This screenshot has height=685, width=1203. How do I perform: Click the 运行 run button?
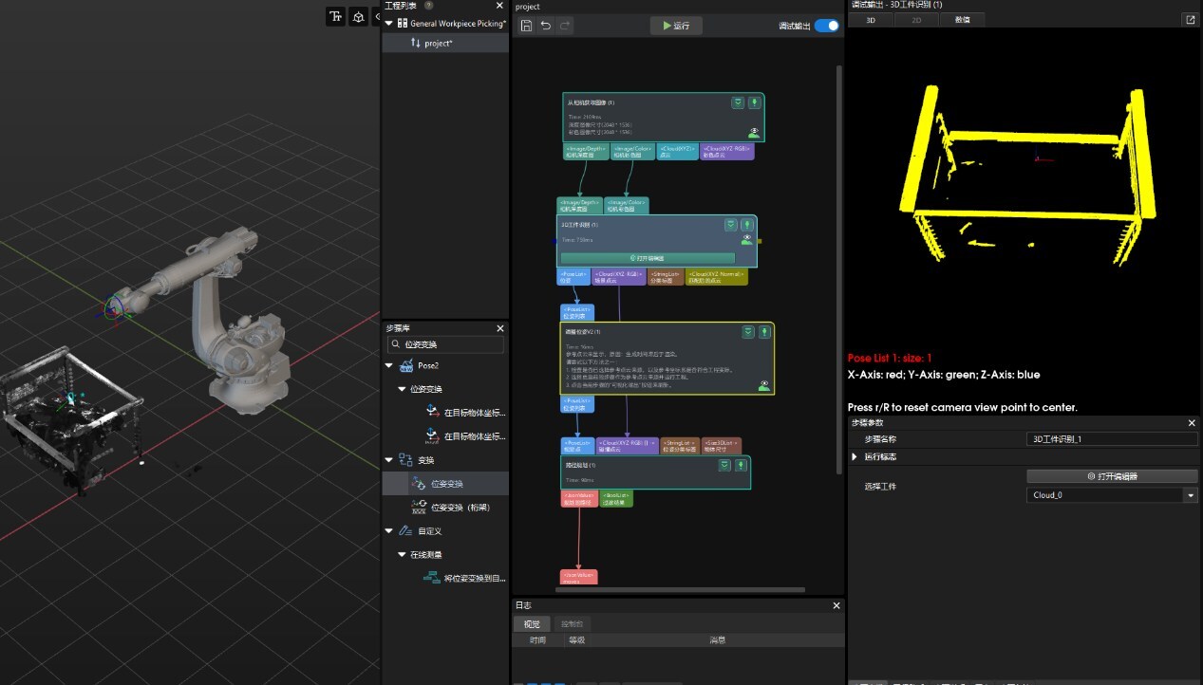[676, 26]
